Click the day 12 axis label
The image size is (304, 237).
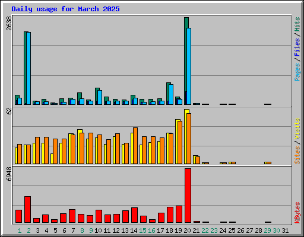[116, 230]
